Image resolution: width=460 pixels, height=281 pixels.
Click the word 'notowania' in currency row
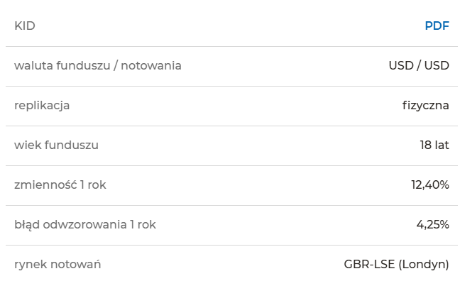pos(151,66)
